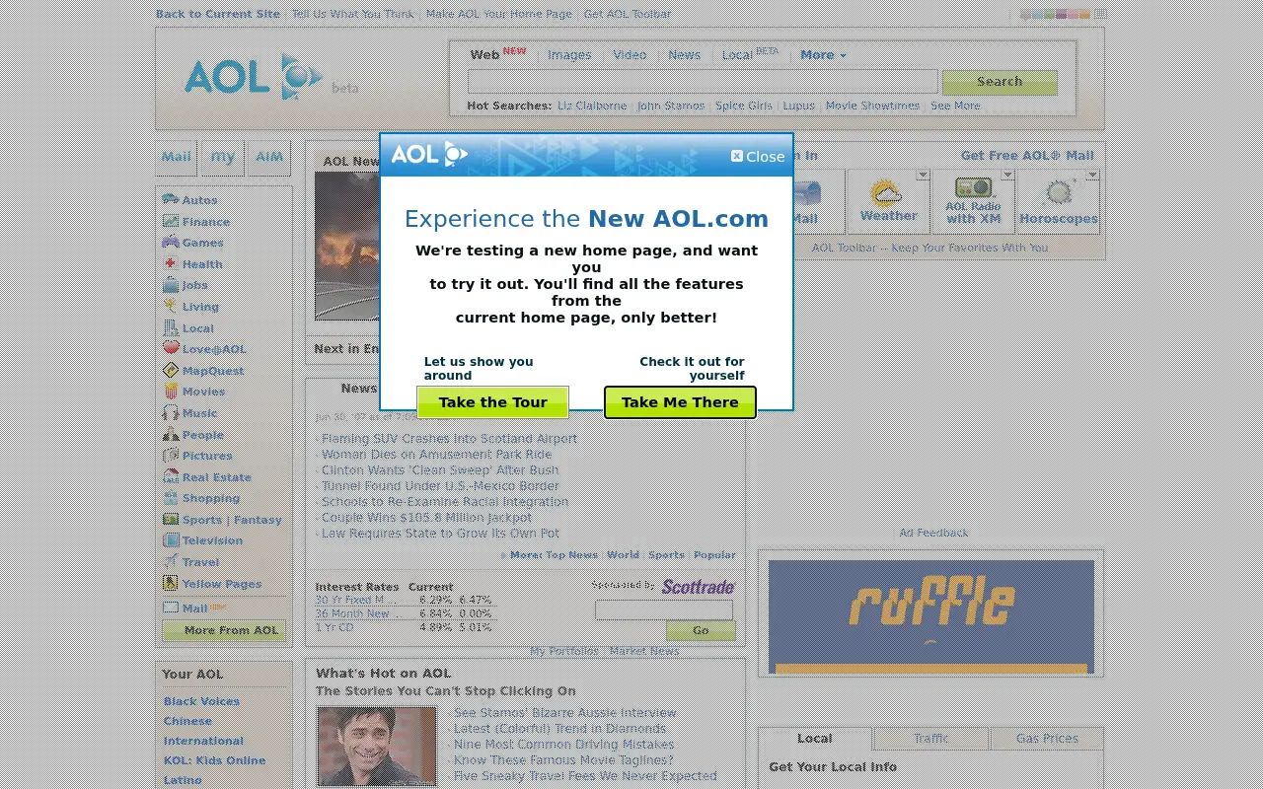Click the green Search button
Screen dimensions: 1263x789
1000,82
